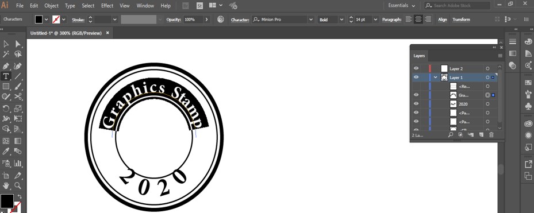Open the Creative Cloud Libraries panel icon

pos(529,124)
